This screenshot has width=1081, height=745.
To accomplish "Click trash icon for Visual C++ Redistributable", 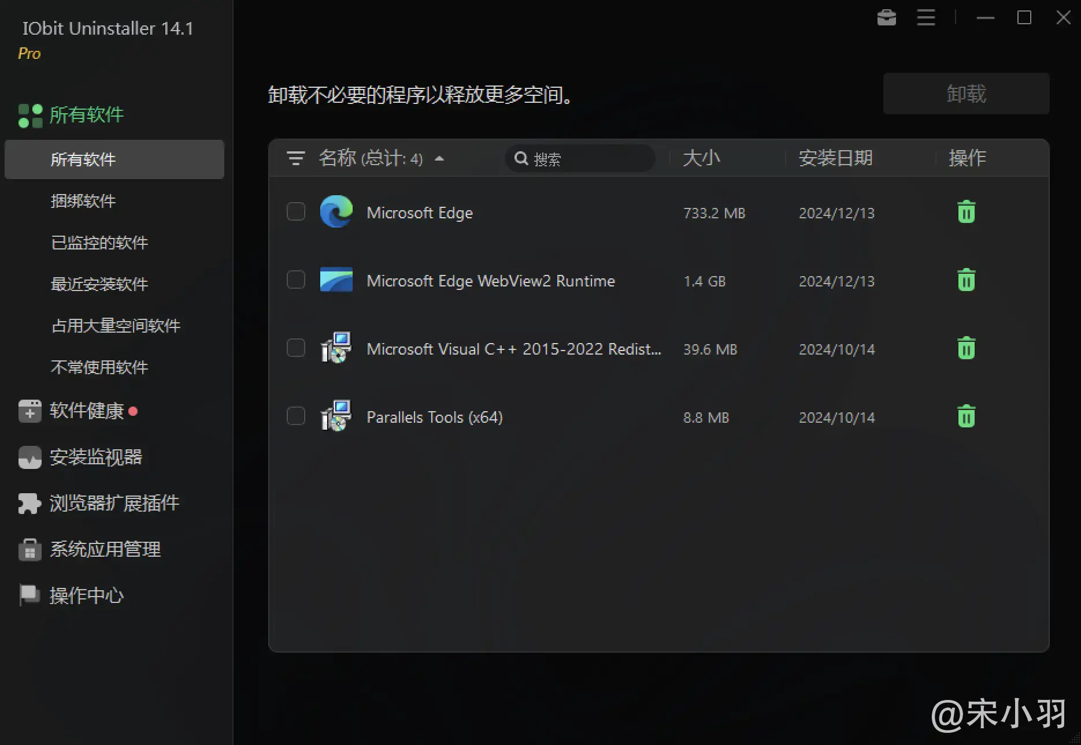I will click(x=966, y=349).
